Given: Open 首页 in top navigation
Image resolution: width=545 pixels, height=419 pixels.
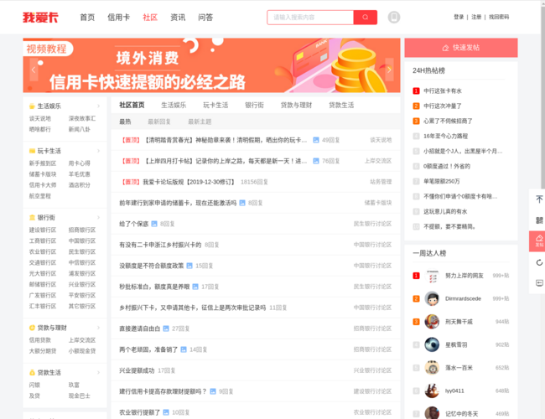Looking at the screenshot, I should (x=87, y=18).
